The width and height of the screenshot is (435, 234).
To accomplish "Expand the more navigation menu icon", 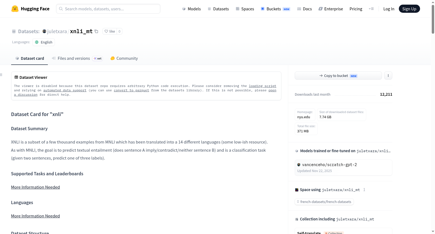I will (x=371, y=9).
